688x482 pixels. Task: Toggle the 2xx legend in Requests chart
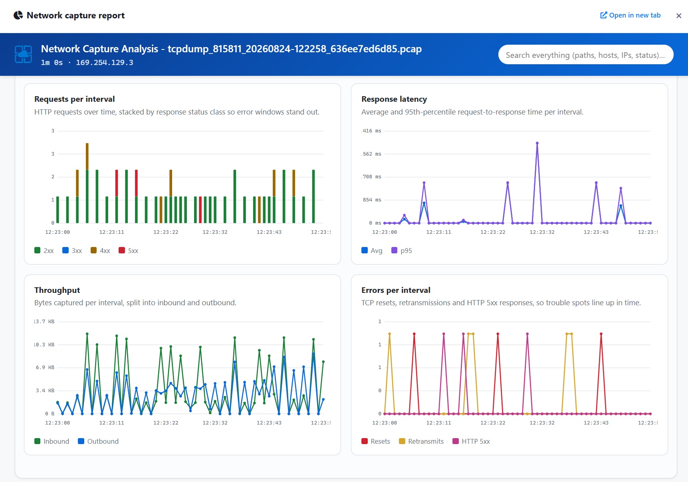(44, 251)
